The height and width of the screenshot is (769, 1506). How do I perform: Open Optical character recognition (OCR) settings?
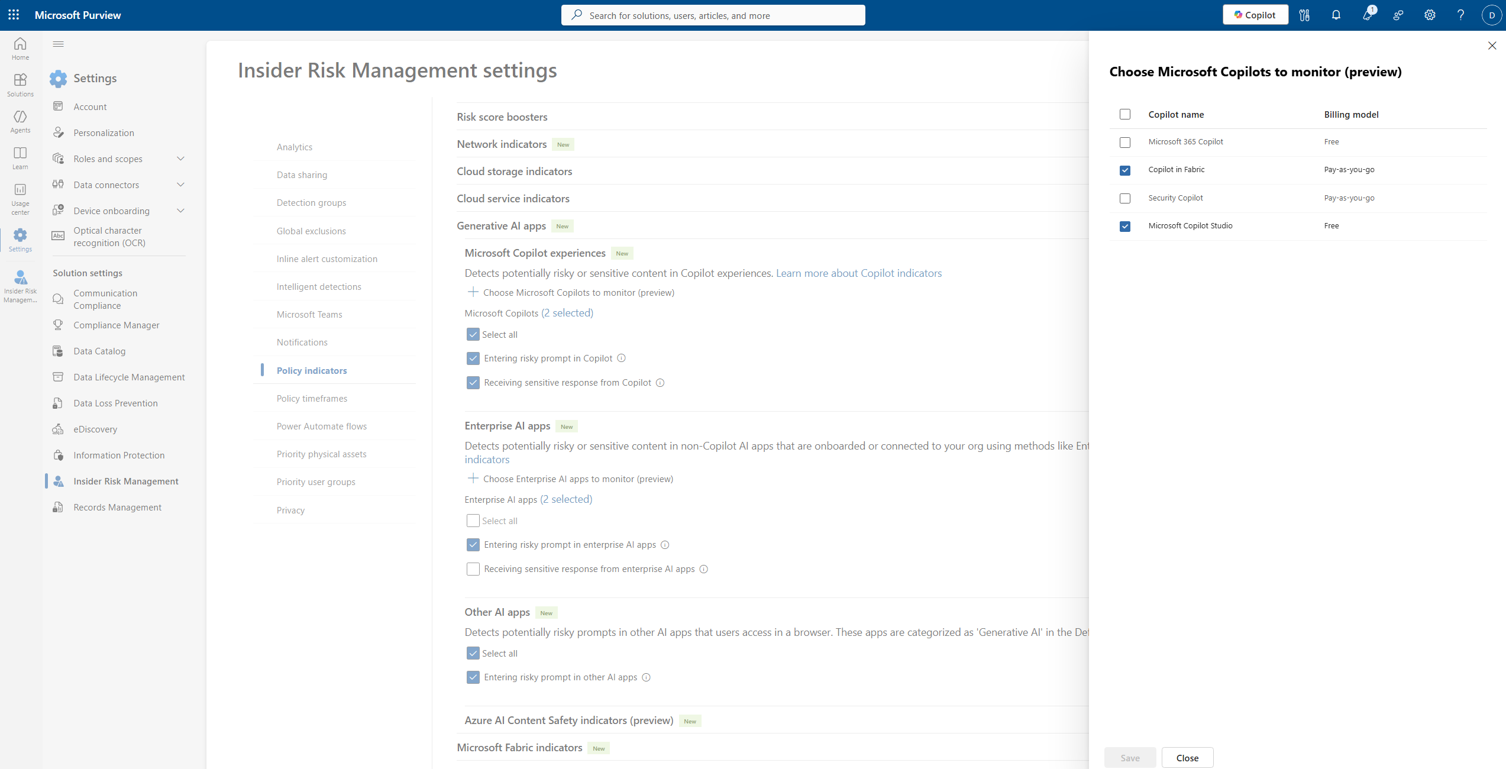[x=109, y=237]
